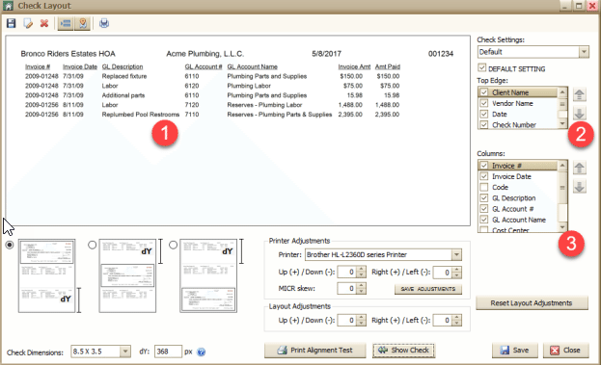The width and height of the screenshot is (601, 365).
Task: Click the bottom-check layout thumbnail
Action: pos(208,275)
